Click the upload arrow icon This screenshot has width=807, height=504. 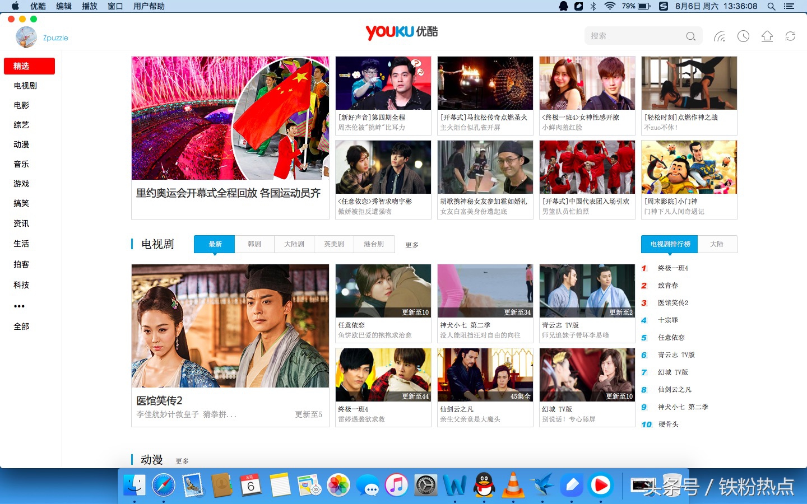tap(767, 36)
